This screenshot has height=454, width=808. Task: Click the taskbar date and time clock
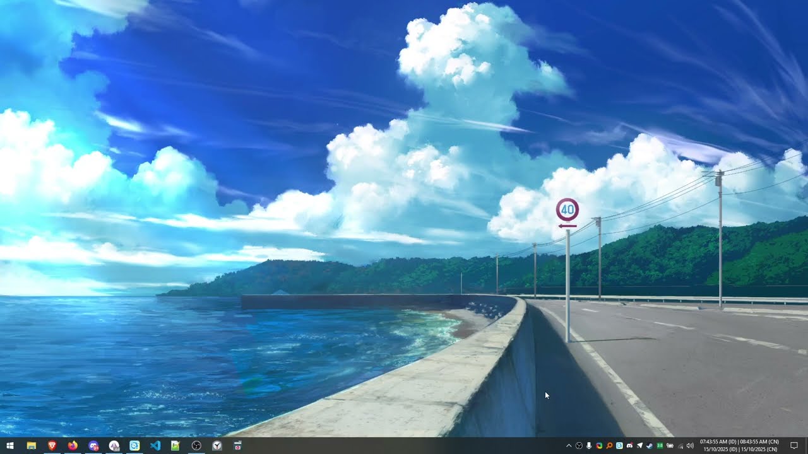pos(740,446)
